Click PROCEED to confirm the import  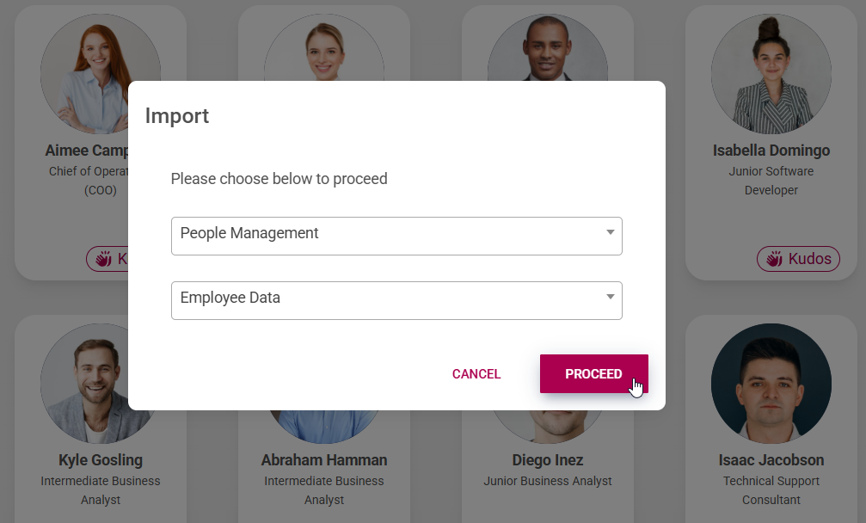coord(594,373)
